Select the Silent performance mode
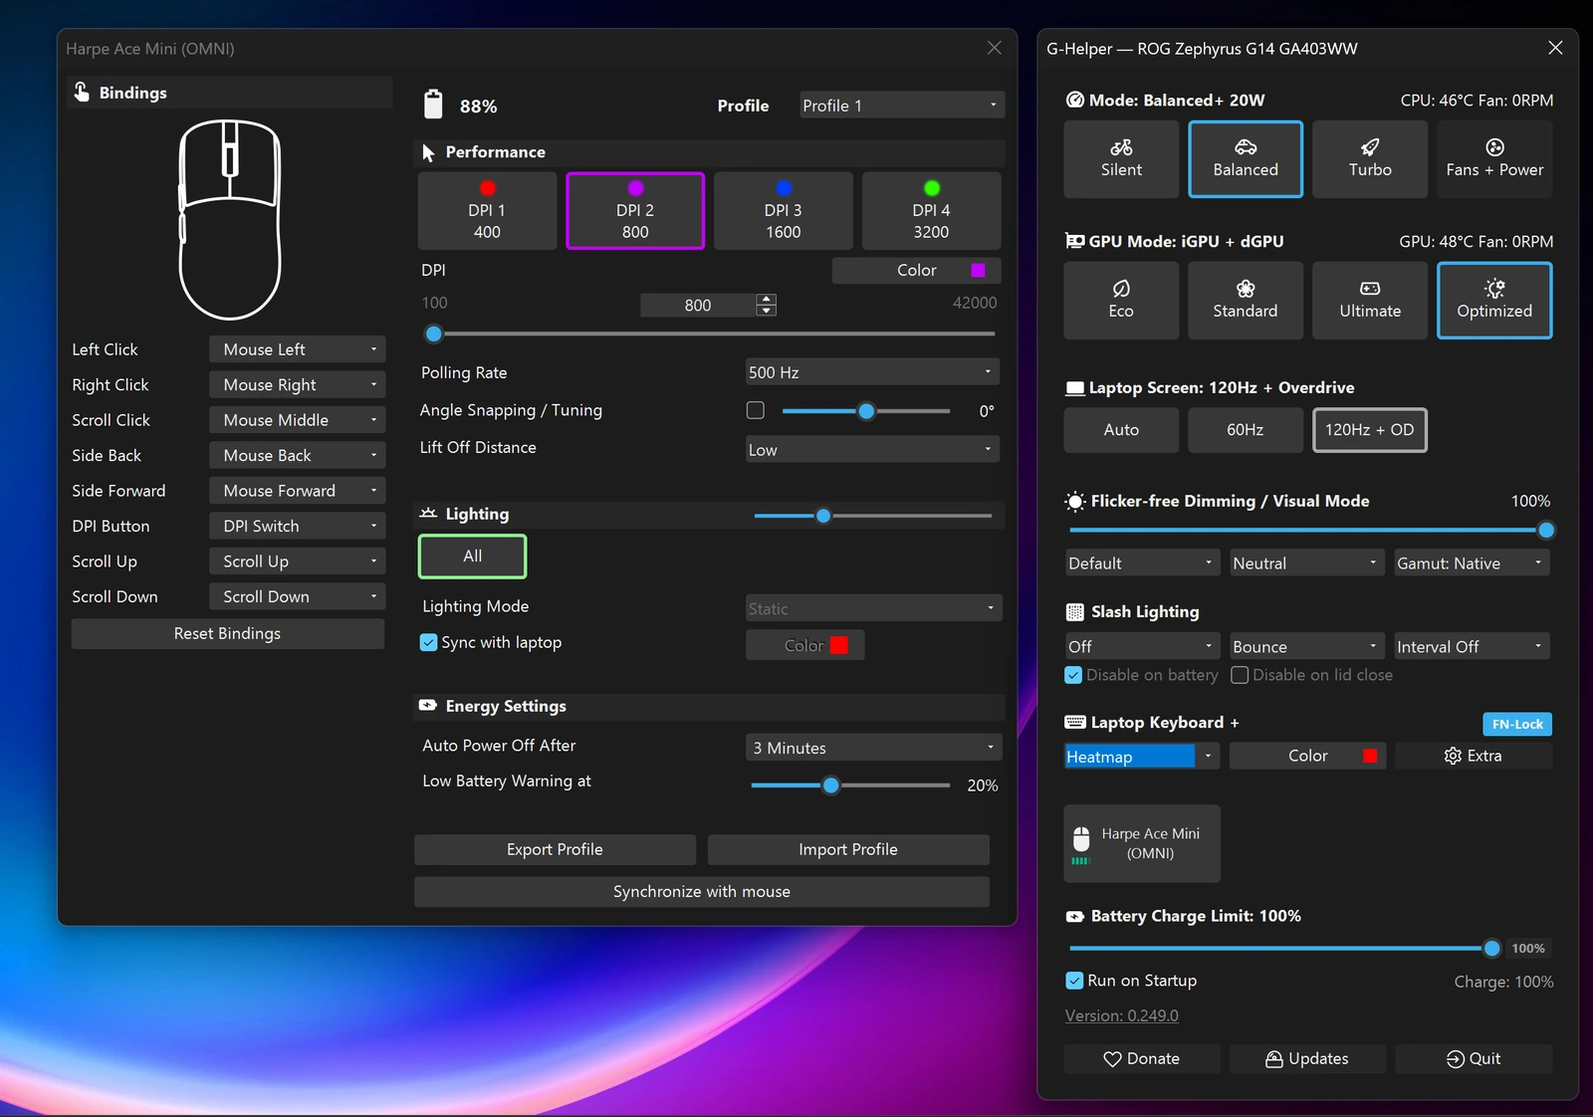 click(x=1121, y=159)
